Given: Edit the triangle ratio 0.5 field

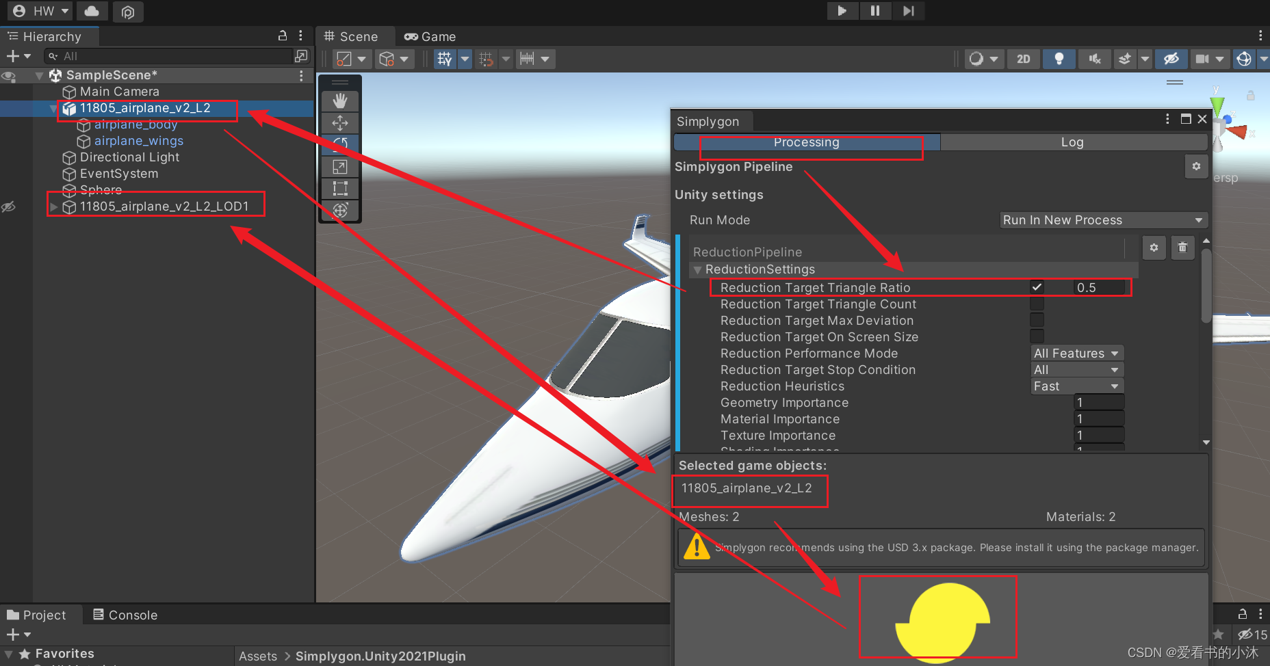Looking at the screenshot, I should click(1099, 288).
